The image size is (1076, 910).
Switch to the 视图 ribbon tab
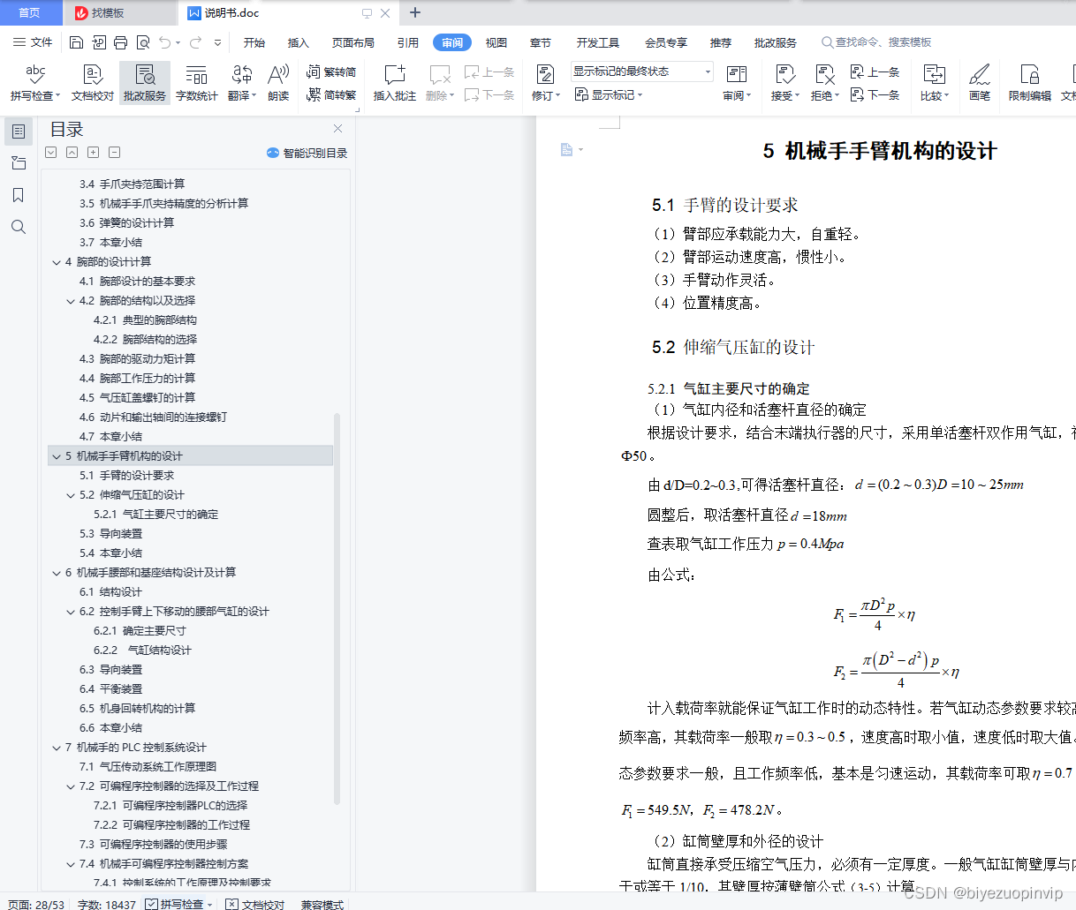[496, 42]
